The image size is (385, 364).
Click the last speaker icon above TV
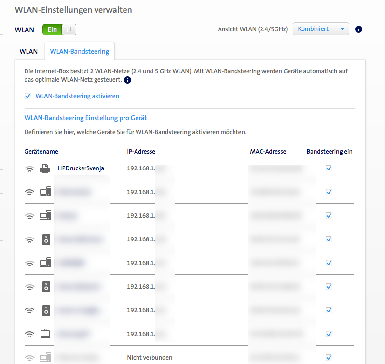(x=46, y=310)
